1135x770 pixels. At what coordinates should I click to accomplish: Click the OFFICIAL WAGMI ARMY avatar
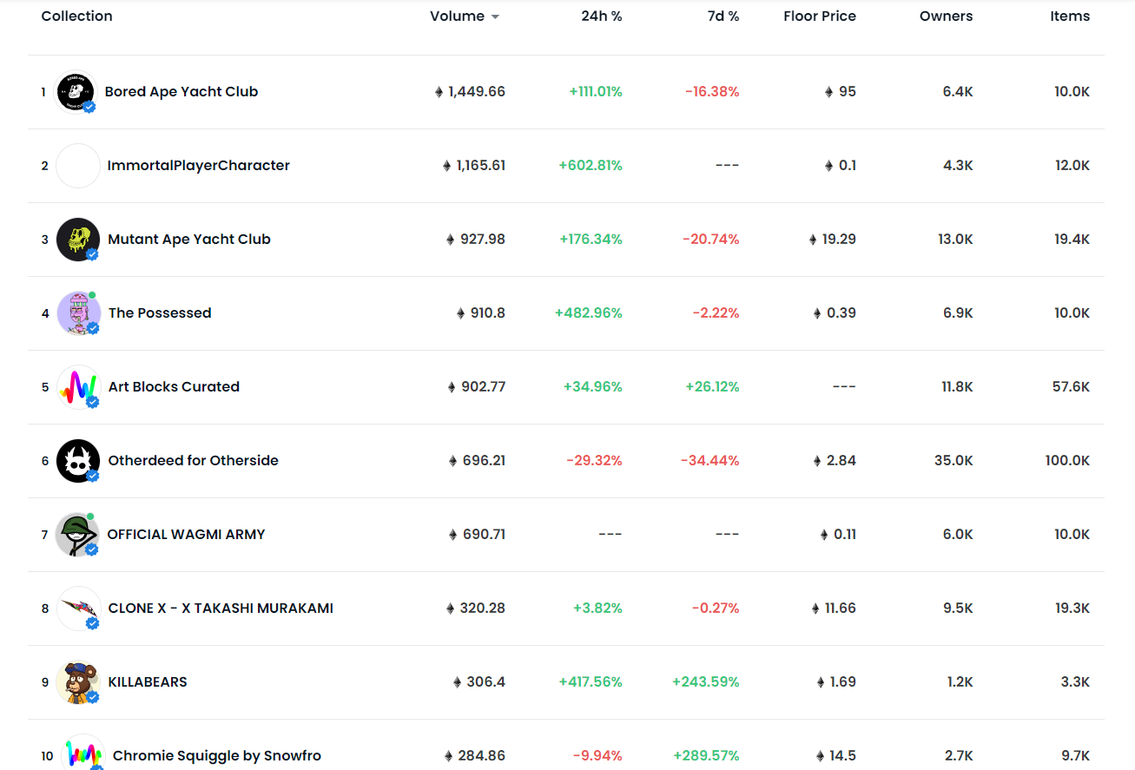tap(77, 535)
